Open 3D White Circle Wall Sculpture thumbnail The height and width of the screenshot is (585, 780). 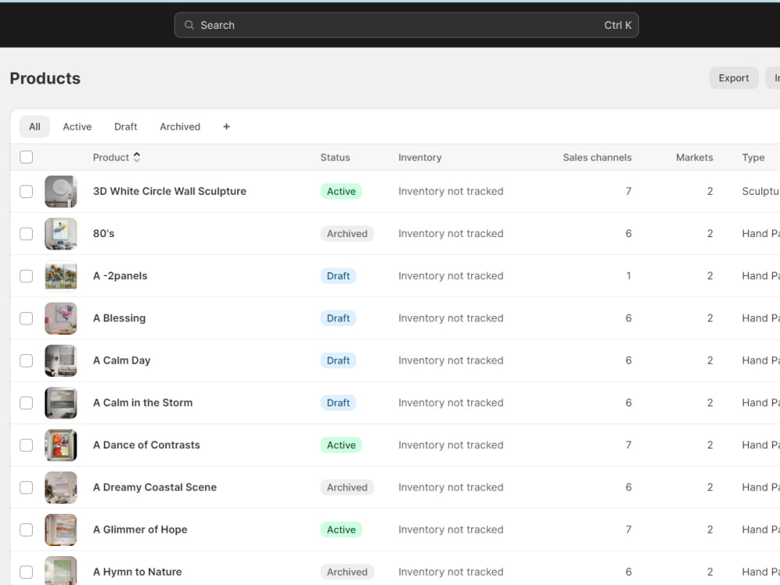click(x=61, y=192)
